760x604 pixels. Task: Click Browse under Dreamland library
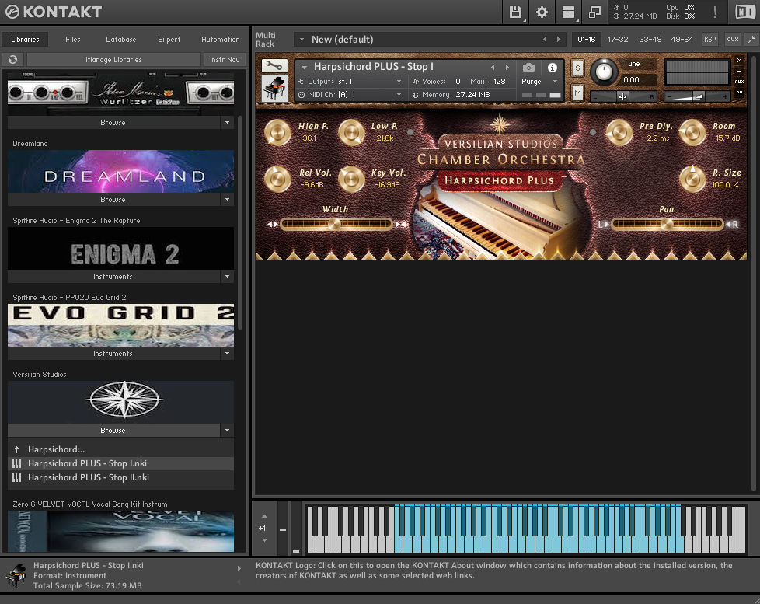point(113,199)
